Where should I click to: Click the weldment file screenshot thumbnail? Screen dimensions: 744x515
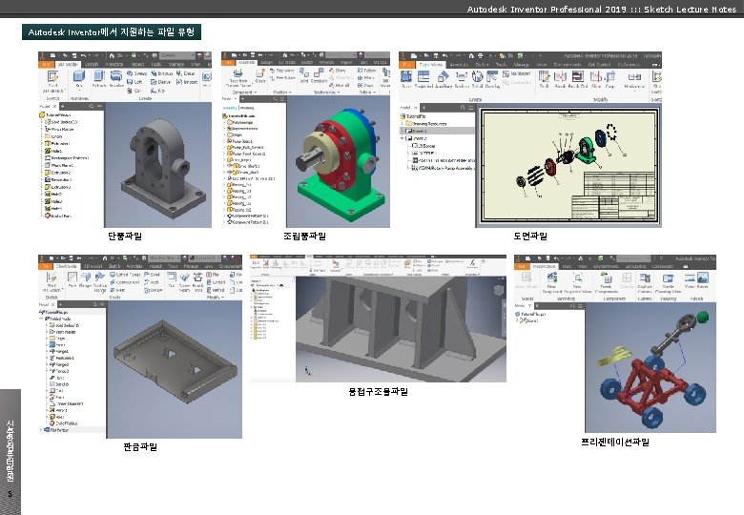point(378,319)
